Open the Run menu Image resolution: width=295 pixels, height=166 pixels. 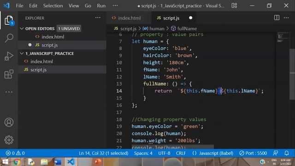[101, 6]
